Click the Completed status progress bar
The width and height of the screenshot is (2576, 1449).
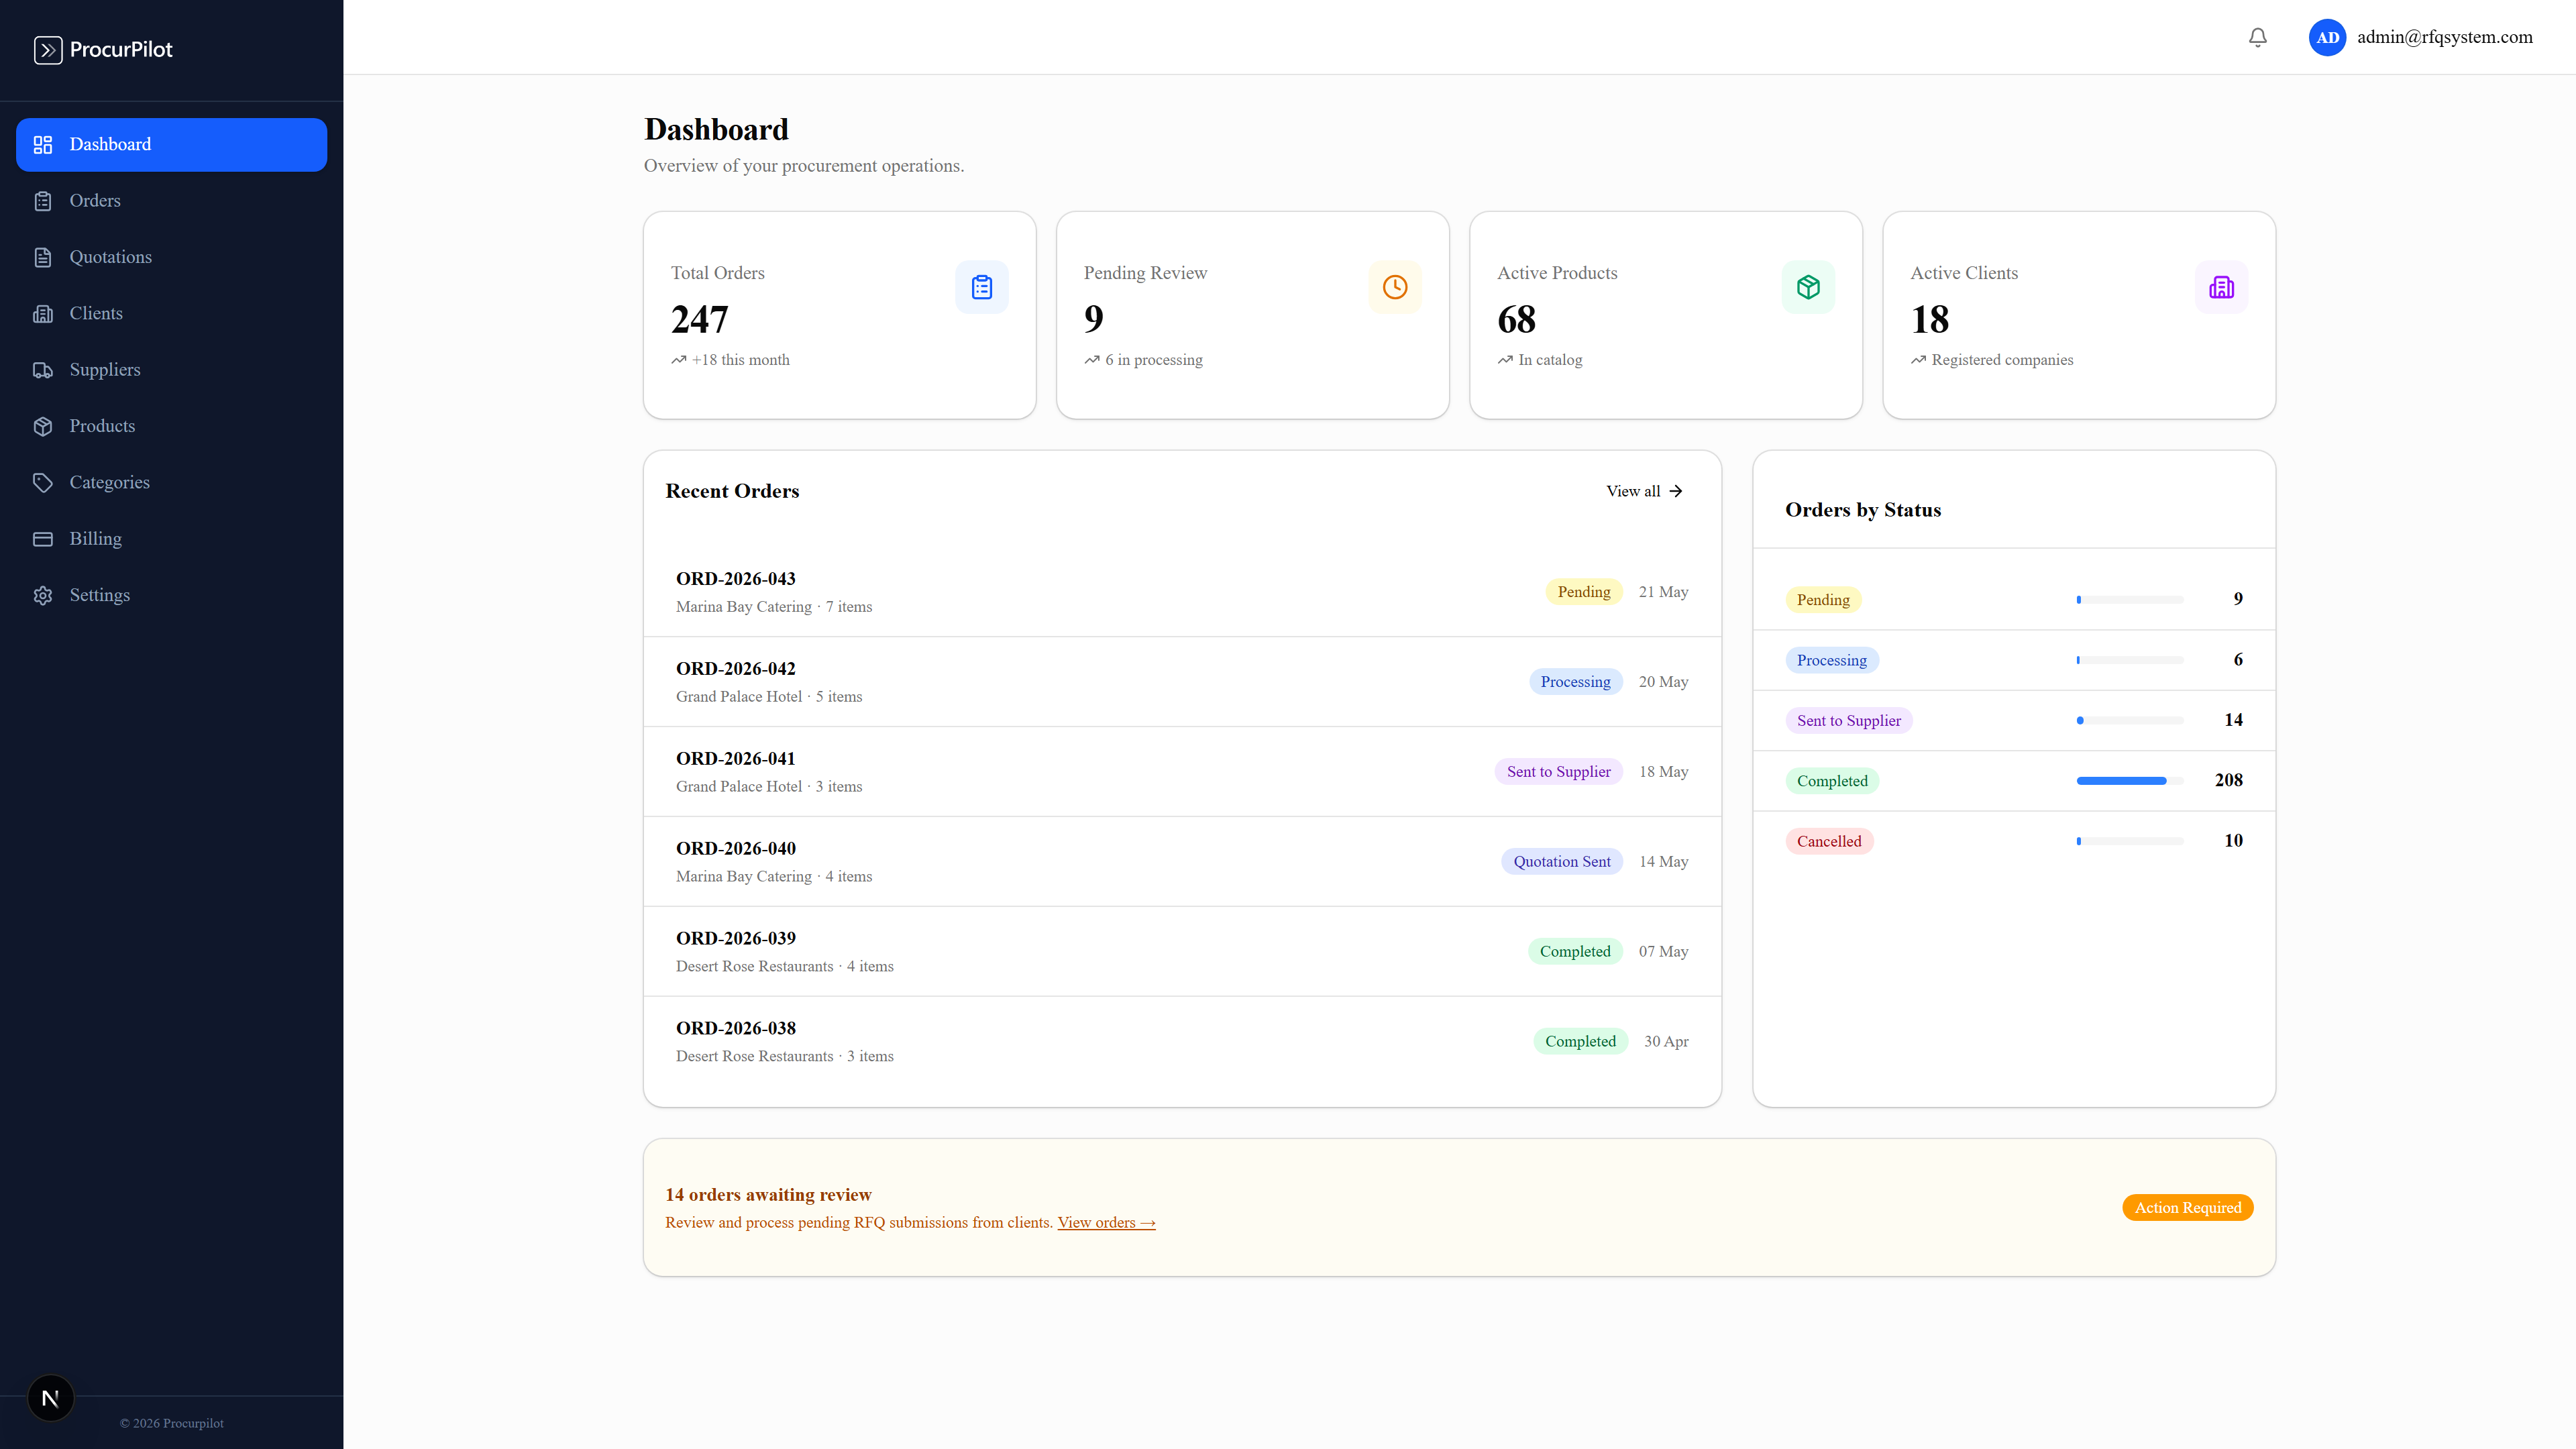[x=2130, y=781]
